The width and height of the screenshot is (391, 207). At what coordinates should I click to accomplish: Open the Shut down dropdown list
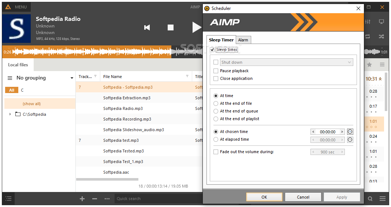287,62
